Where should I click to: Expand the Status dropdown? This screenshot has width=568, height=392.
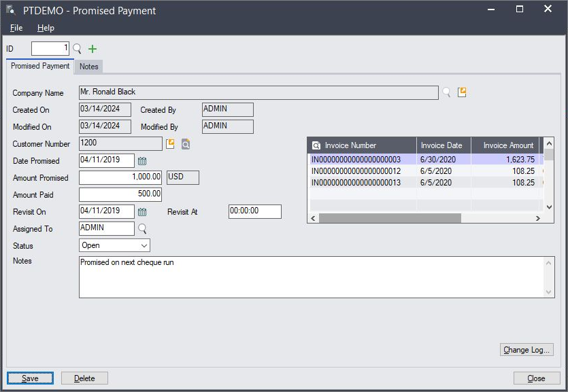point(144,246)
